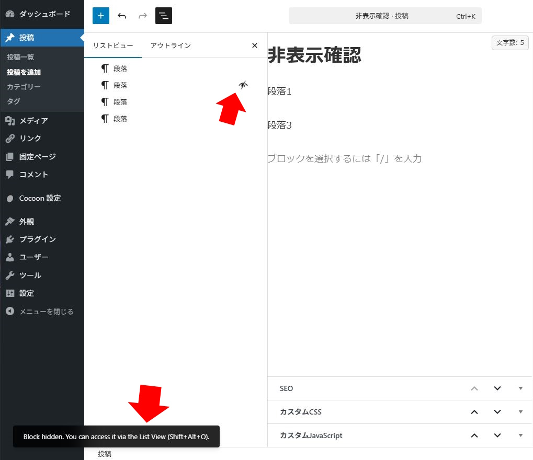Switch to the Outline tab
The height and width of the screenshot is (460, 533).
click(171, 45)
